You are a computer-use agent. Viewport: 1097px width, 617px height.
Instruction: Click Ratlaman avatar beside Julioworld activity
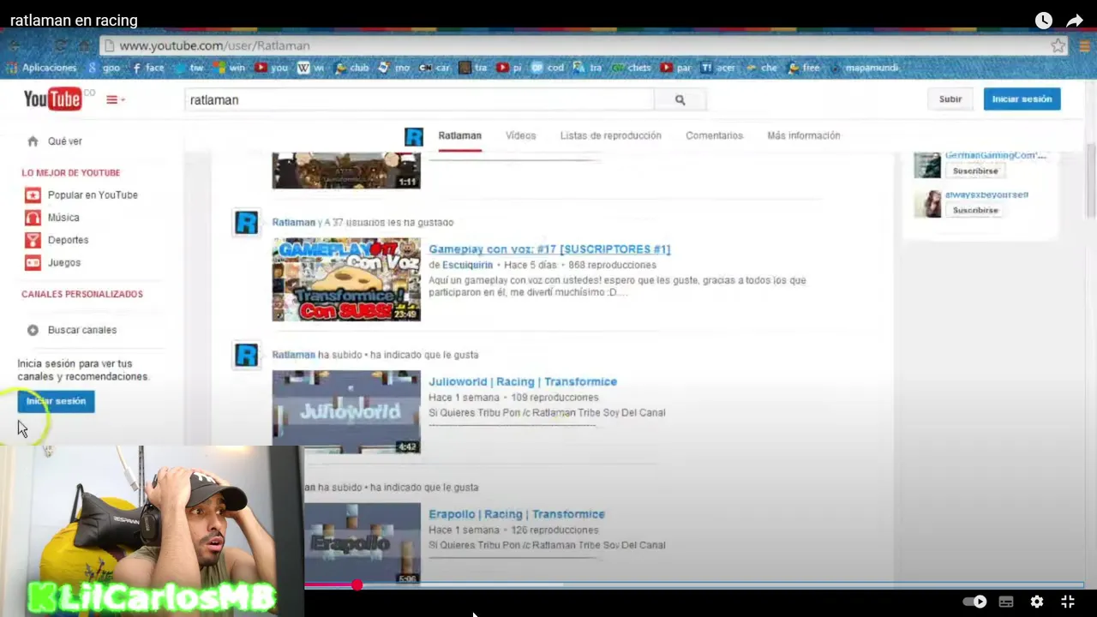pyautogui.click(x=247, y=355)
